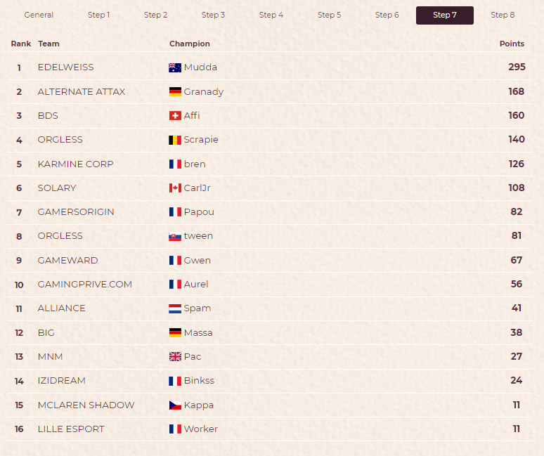Click rank number 1 for EDELWEISS
This screenshot has height=456, width=544.
click(19, 67)
